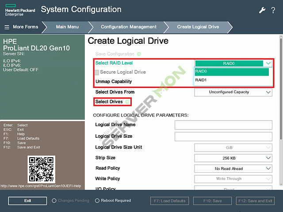This screenshot has height=212, width=283.
Task: Go to Main Menu breadcrumb
Action: (67, 27)
